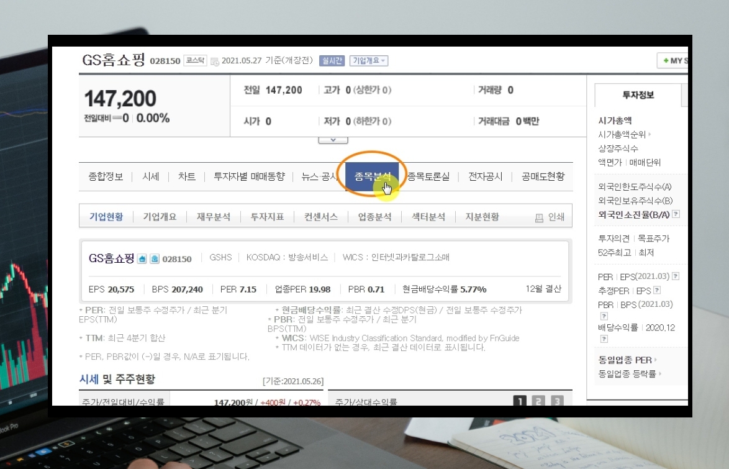Open the 종목토론실 tab
729x469 pixels.
428,176
